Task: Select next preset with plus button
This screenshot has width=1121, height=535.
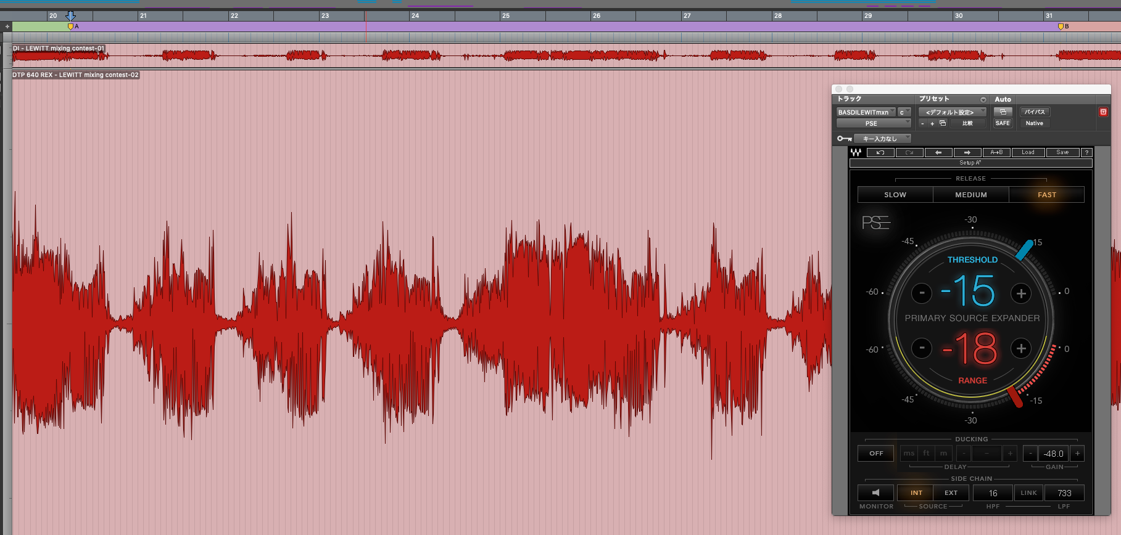Action: (x=932, y=123)
